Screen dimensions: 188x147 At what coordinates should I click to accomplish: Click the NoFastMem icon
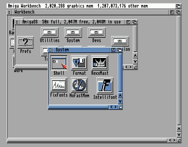tap(79, 85)
